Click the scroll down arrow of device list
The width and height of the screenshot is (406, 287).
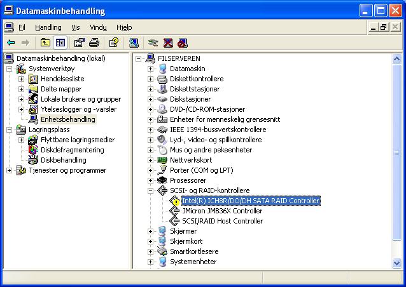coord(396,264)
